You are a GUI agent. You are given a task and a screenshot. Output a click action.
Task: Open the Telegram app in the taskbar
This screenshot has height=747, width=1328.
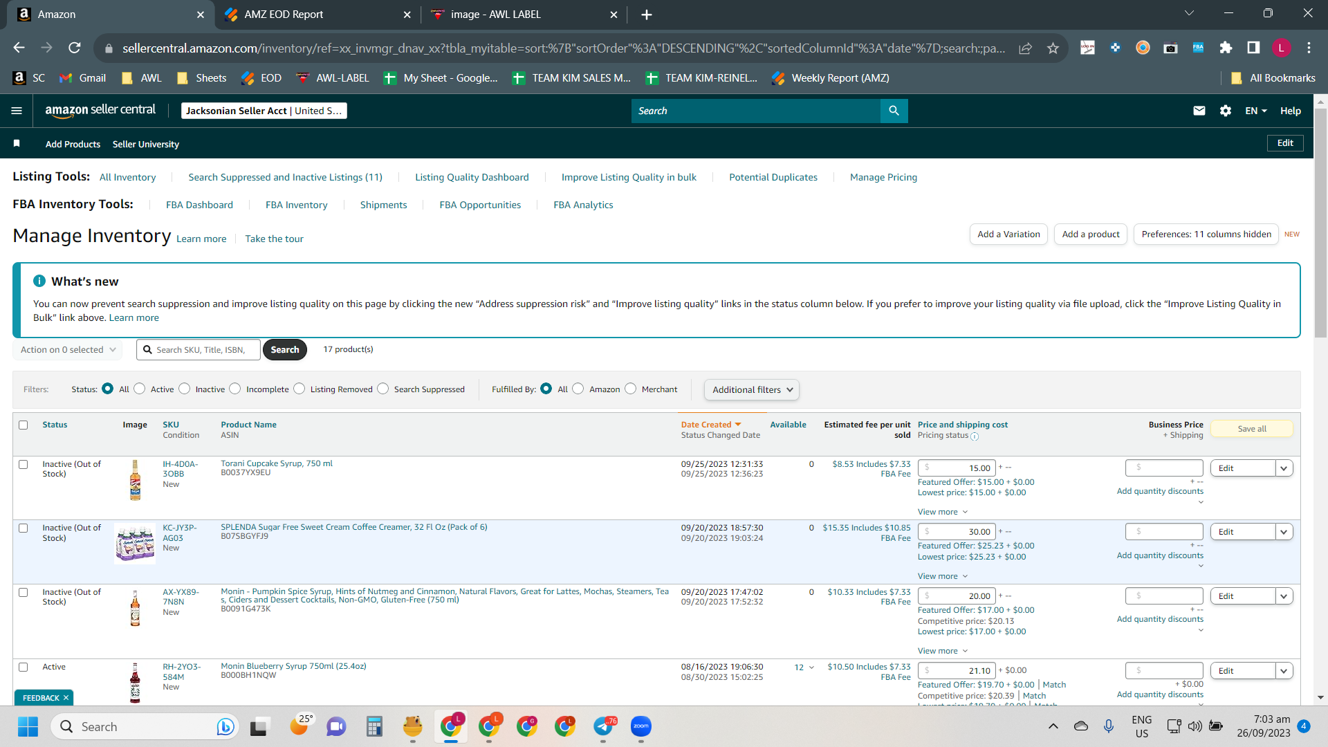tap(604, 726)
